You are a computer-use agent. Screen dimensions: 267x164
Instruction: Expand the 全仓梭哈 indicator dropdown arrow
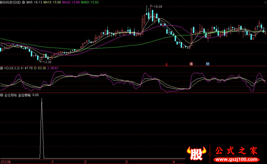click(2, 95)
